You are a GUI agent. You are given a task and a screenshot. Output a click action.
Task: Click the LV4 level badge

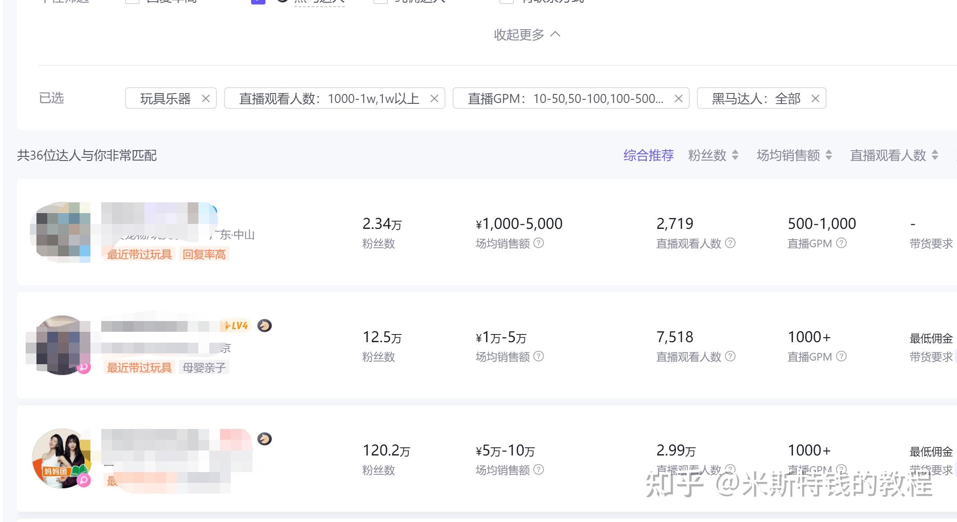(x=235, y=326)
